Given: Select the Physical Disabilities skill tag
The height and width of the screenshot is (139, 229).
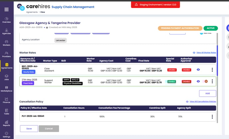Looking at the screenshot, I should [x=73, y=83].
